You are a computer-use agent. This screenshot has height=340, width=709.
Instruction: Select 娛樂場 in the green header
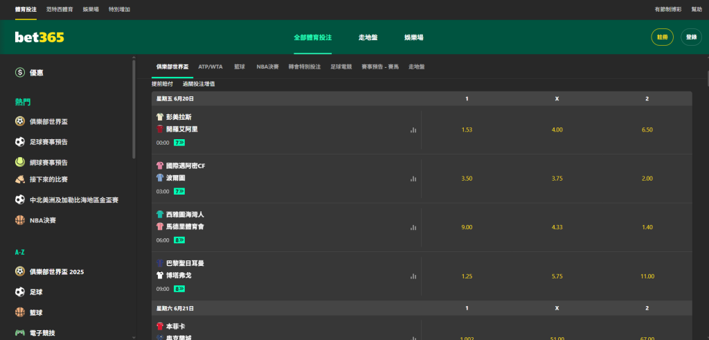tap(414, 37)
